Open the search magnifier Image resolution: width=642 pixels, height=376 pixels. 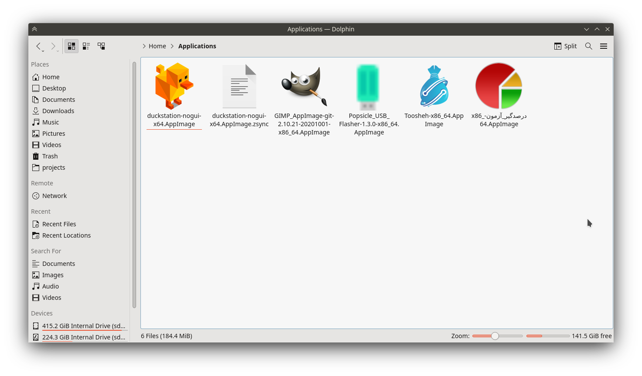589,46
